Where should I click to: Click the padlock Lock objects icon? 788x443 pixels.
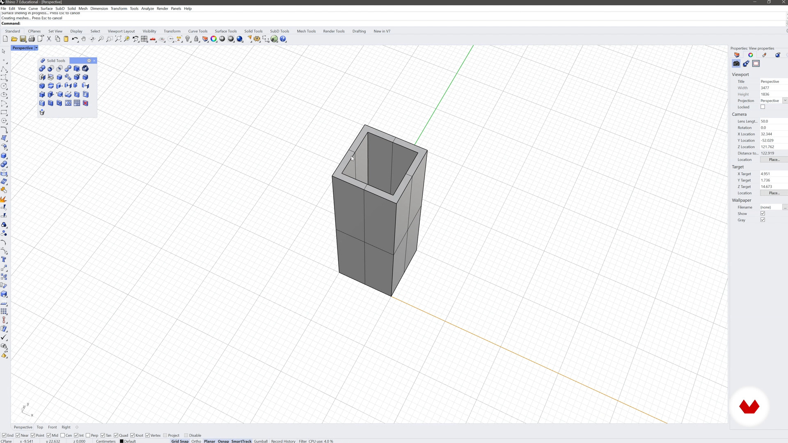pyautogui.click(x=196, y=39)
